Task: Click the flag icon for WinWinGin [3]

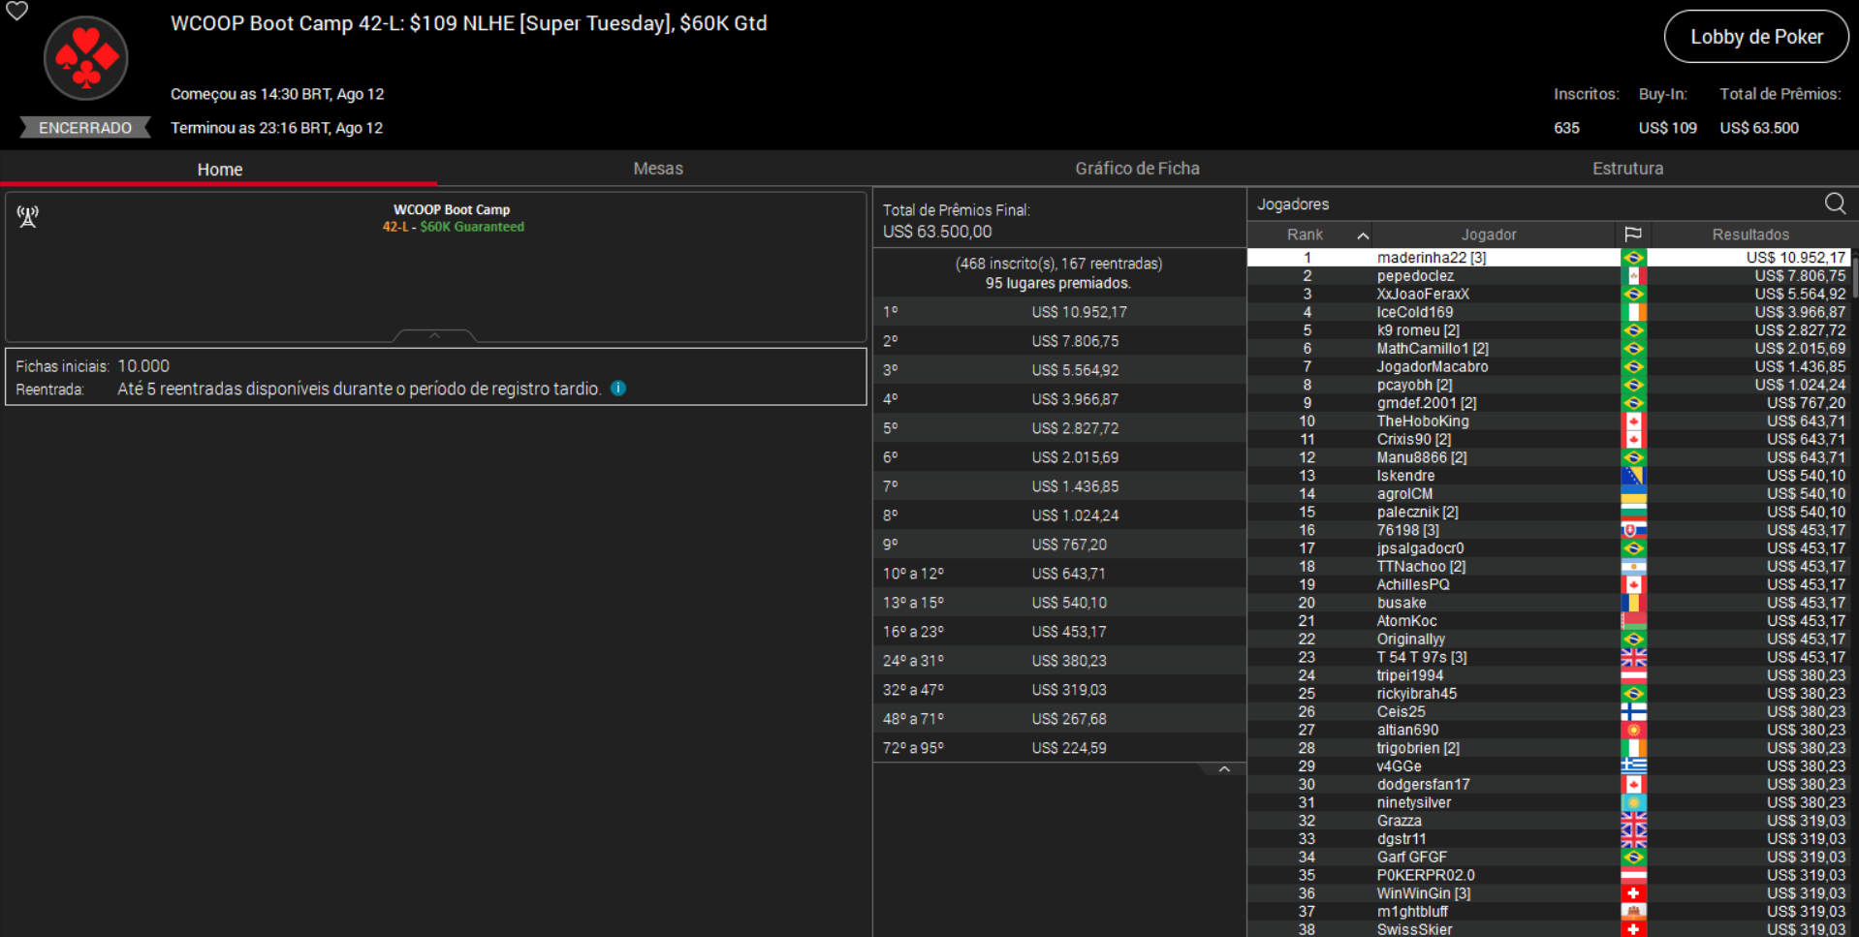Action: tap(1633, 893)
